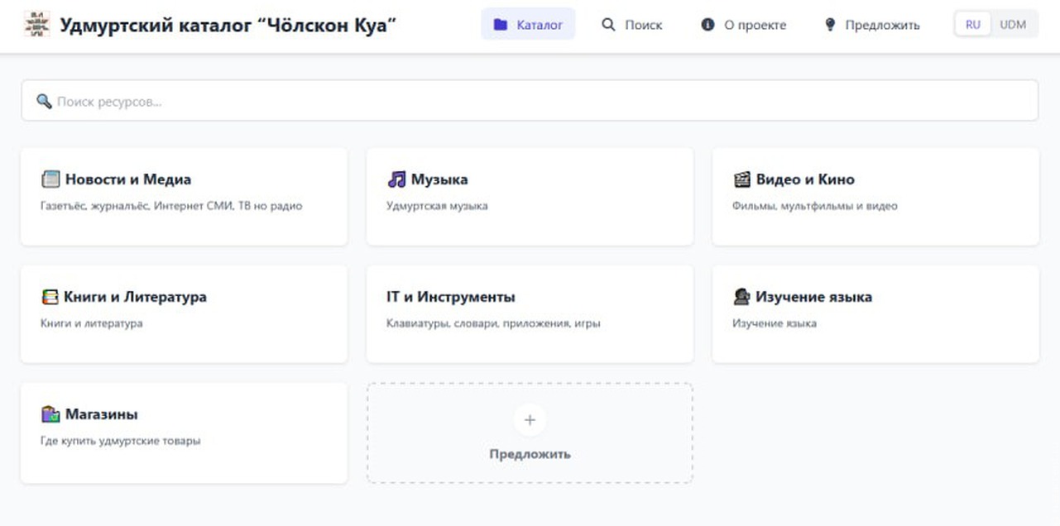Click the shopping icon on Магазины card
The image size is (1060, 526).
tap(51, 414)
